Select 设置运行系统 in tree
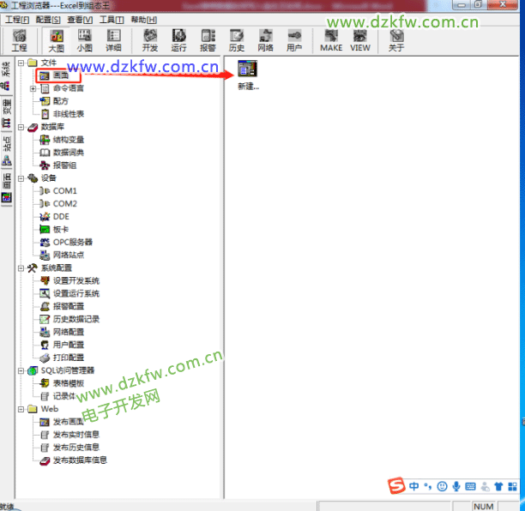 click(x=75, y=293)
